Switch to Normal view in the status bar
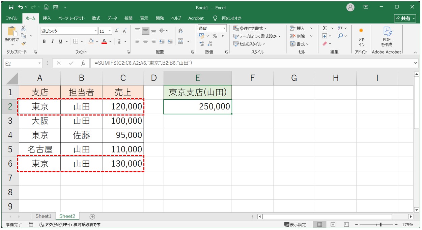 pyautogui.click(x=320, y=225)
